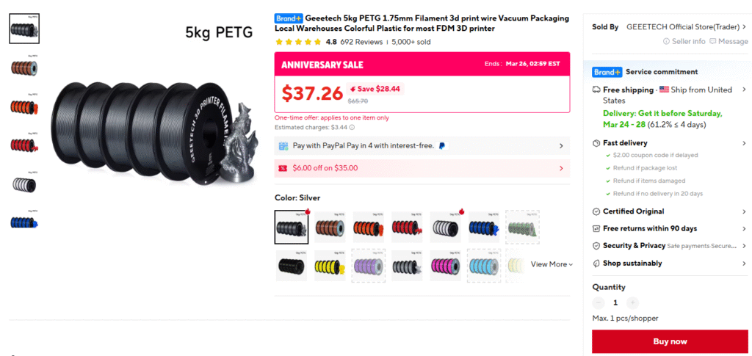Screen dimensions: 752x356
Task: Open the 692 Reviews link
Action: pos(361,42)
